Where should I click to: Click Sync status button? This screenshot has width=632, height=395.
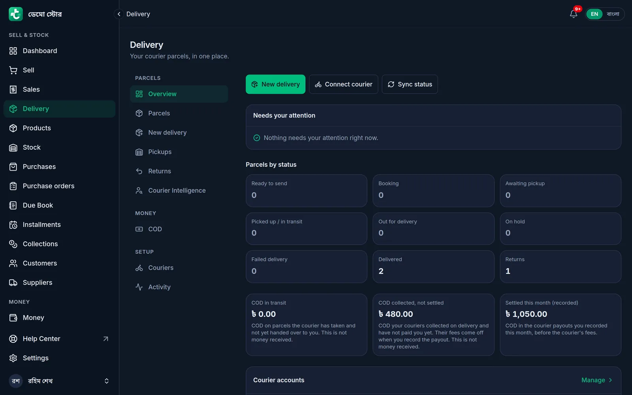[410, 84]
